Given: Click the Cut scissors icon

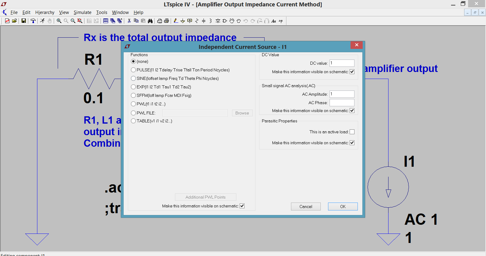Looking at the screenshot, I should coord(129,21).
